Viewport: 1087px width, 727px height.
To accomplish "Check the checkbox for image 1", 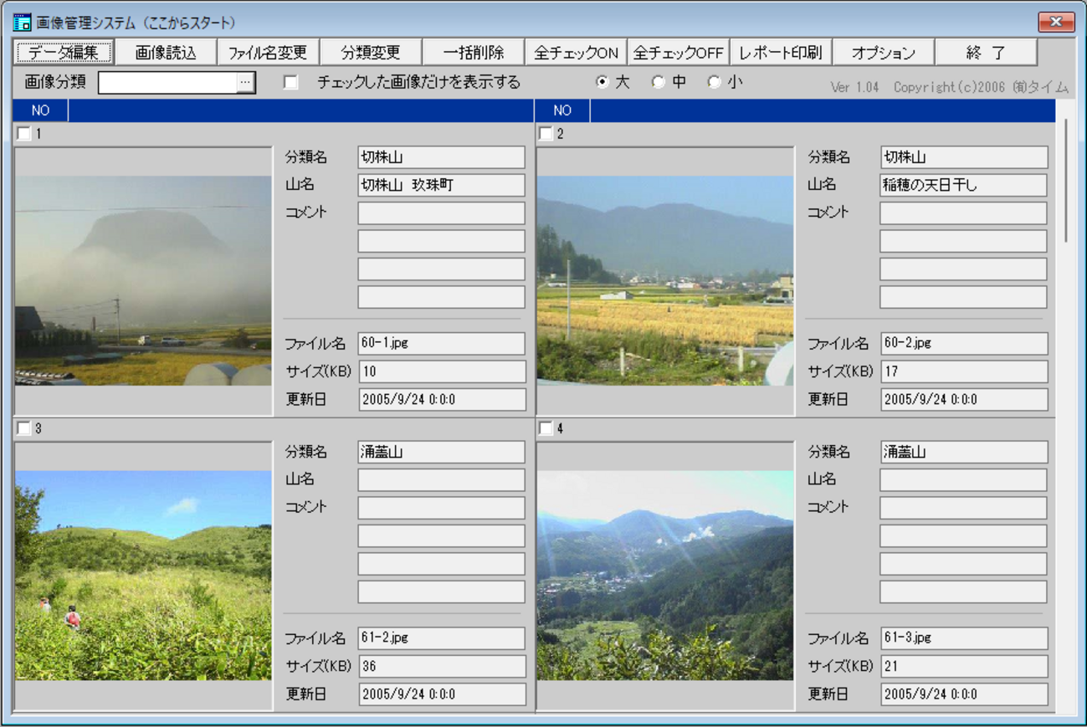I will pyautogui.click(x=23, y=134).
